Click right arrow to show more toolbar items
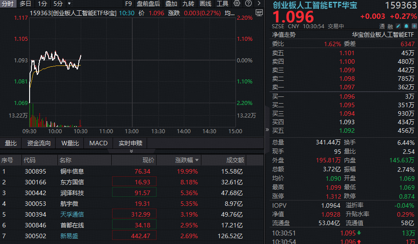Image resolution: width=418 pixels, height=244 pixels. pyautogui.click(x=259, y=4)
